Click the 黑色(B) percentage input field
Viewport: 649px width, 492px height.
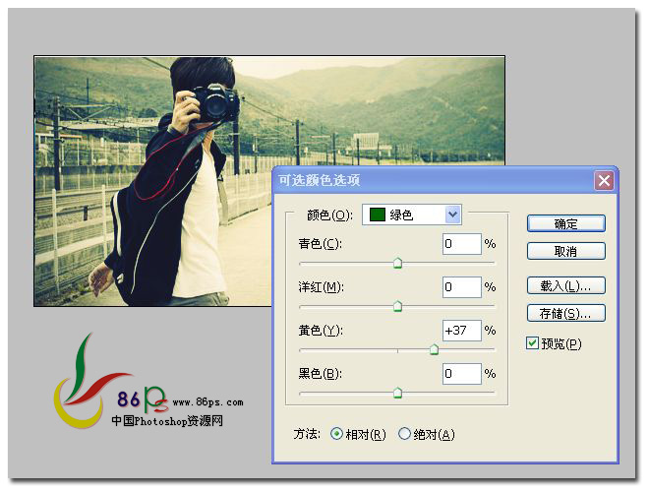point(462,374)
